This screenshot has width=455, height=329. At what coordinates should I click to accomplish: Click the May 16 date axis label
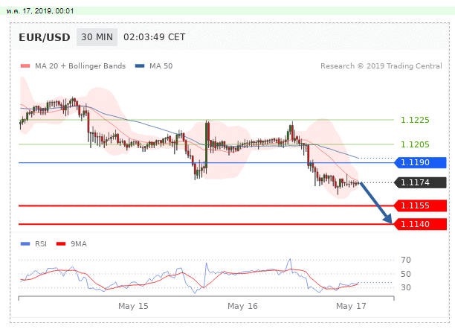pyautogui.click(x=242, y=306)
